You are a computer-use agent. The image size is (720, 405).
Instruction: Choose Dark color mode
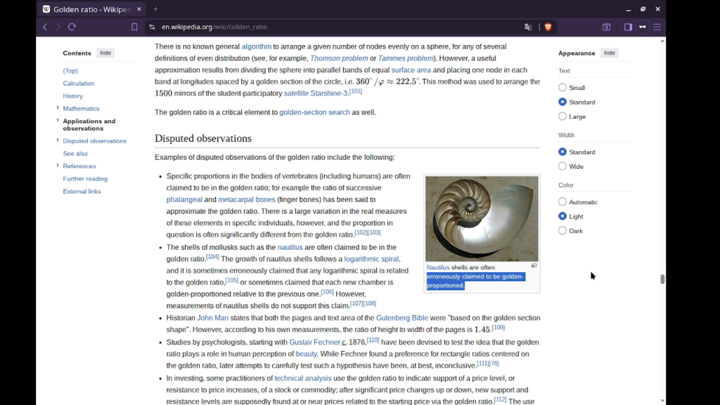(562, 231)
